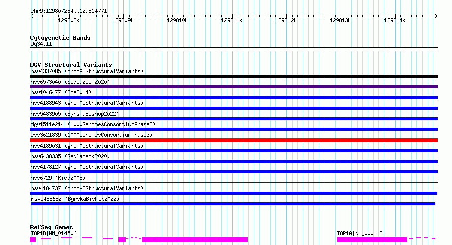
Task: Click the nsv4188943 gnomAD variant label
Action: point(87,103)
